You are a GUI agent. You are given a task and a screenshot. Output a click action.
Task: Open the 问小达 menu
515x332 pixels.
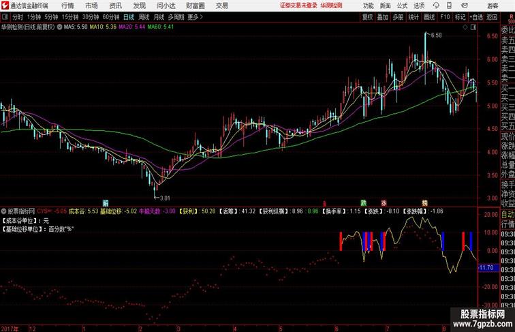(x=166, y=5)
